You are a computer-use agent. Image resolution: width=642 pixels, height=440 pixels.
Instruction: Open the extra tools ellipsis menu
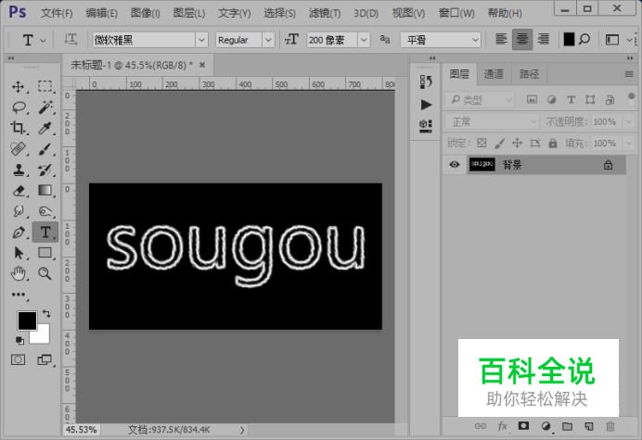19,295
